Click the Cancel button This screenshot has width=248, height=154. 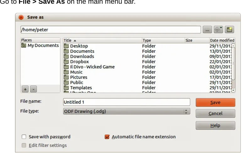[x=215, y=113]
